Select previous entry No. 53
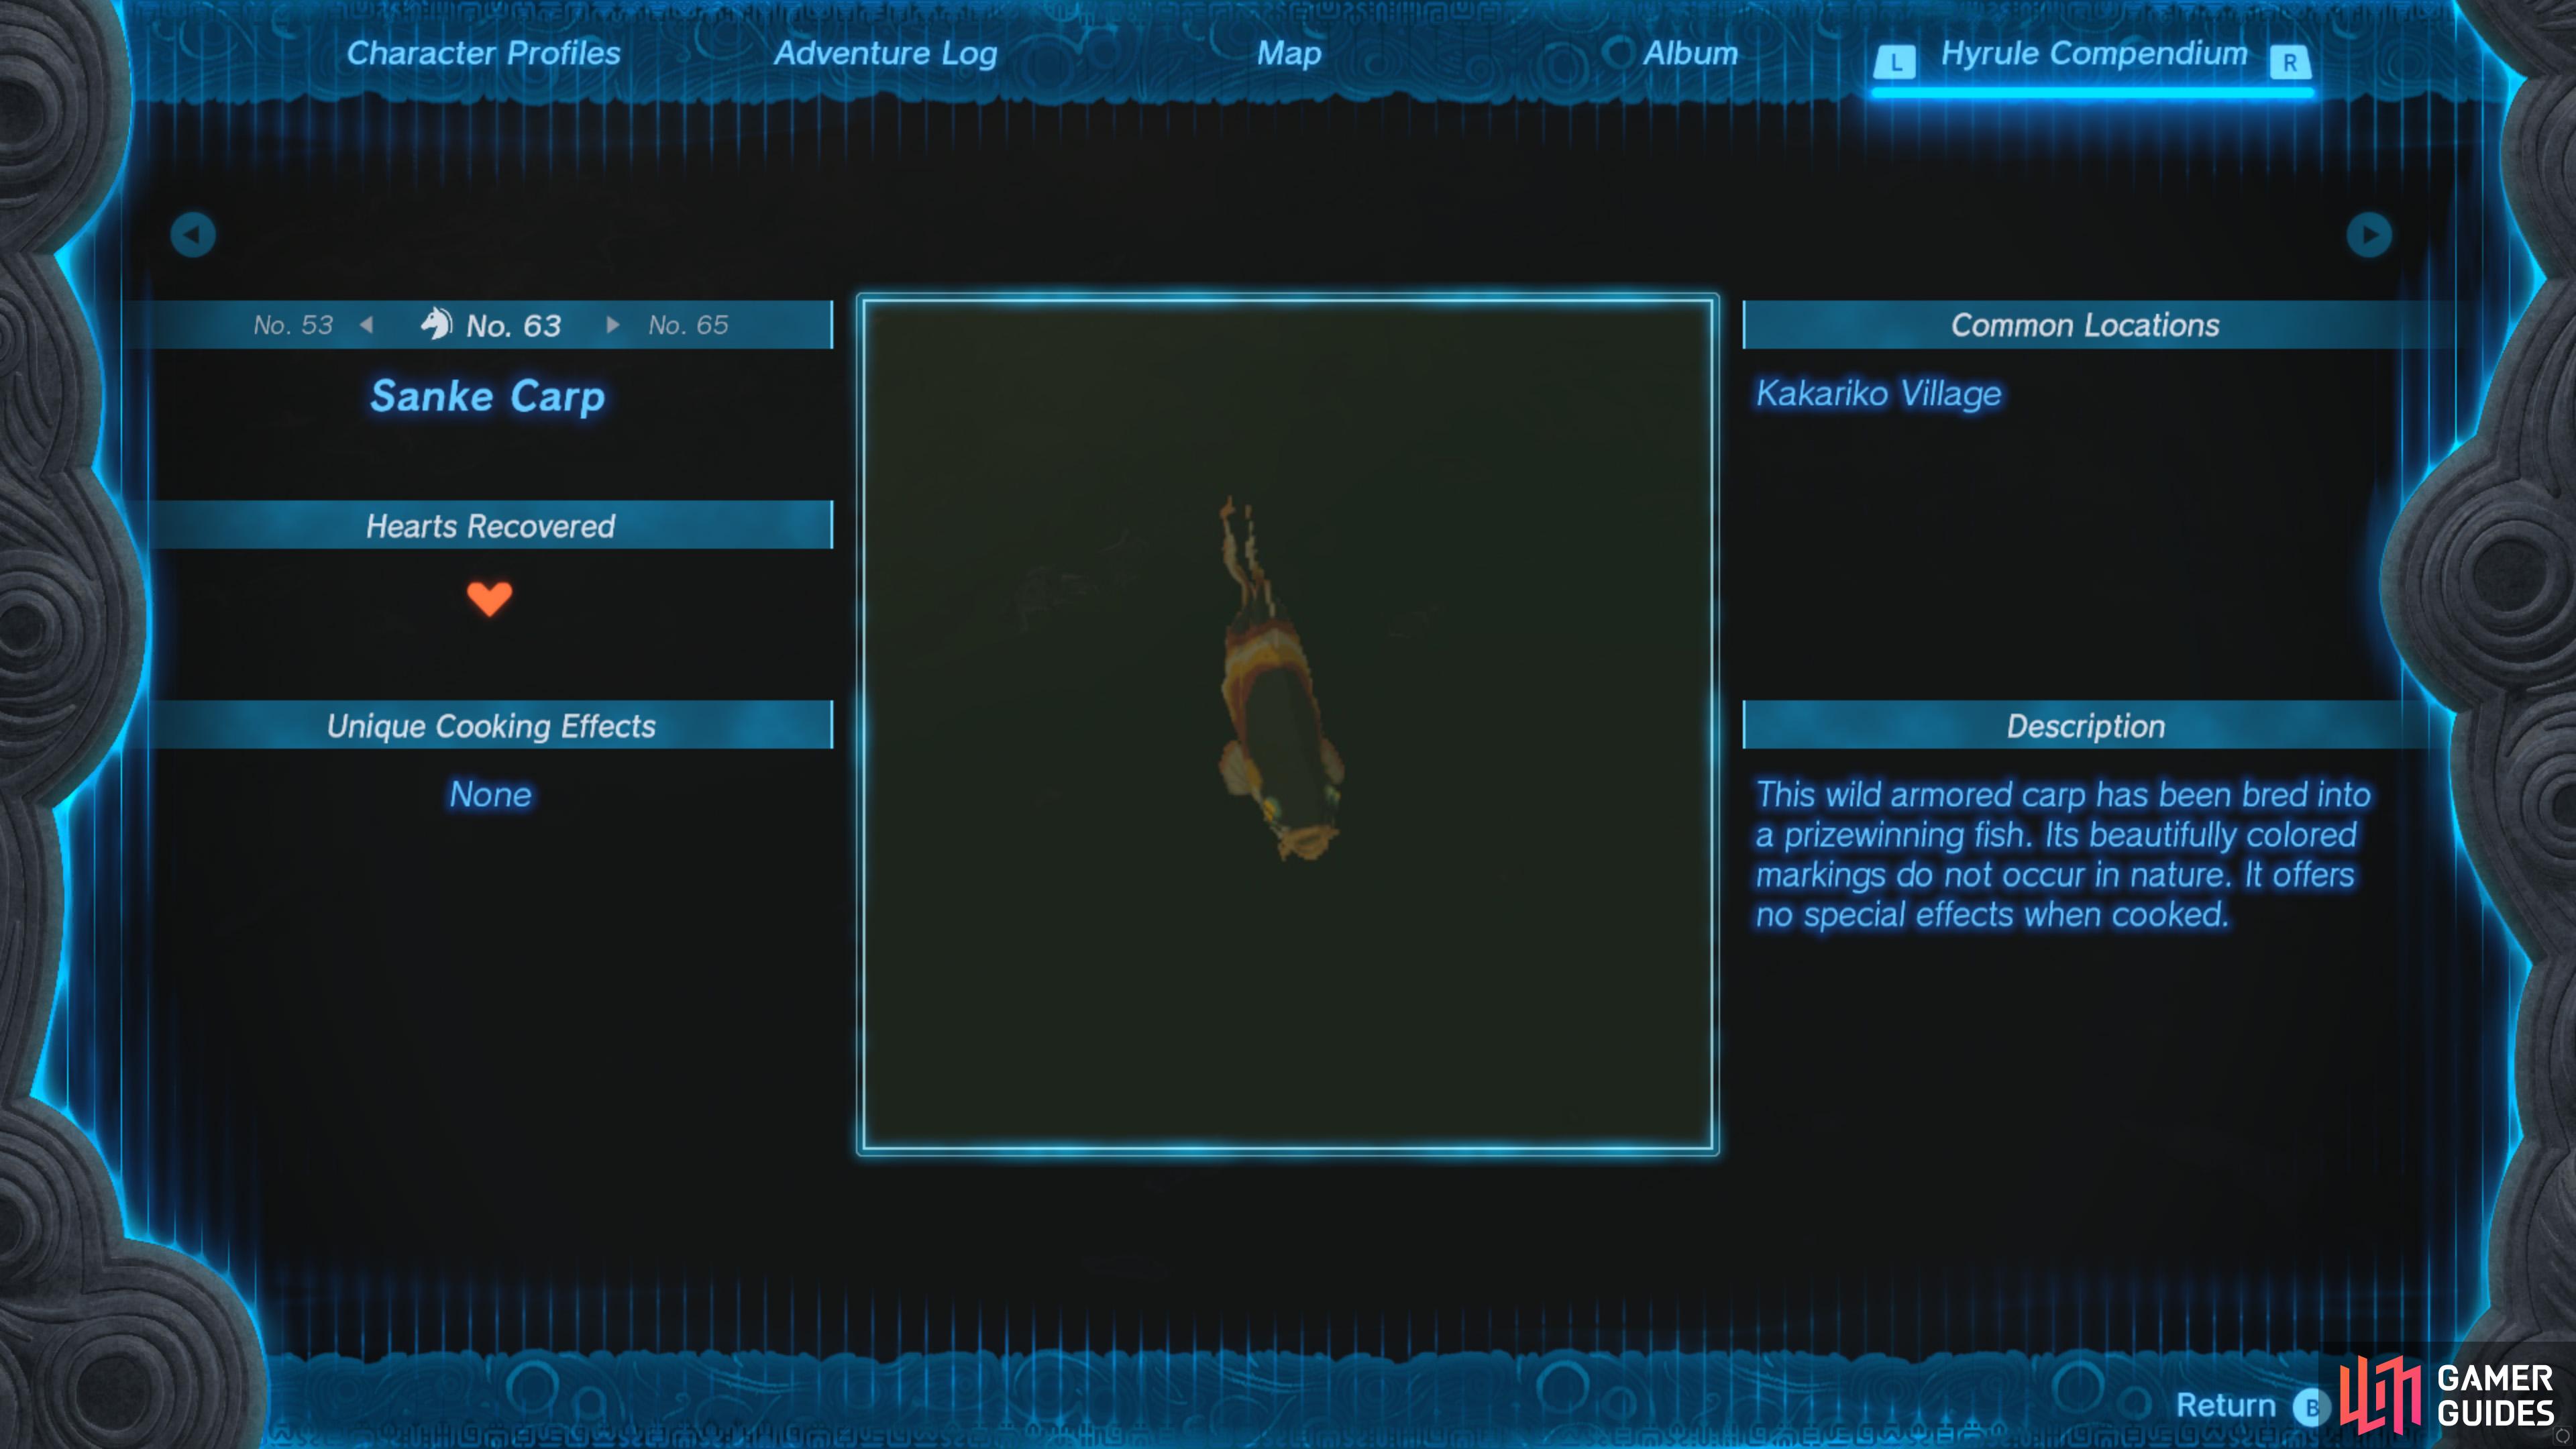 tap(292, 325)
